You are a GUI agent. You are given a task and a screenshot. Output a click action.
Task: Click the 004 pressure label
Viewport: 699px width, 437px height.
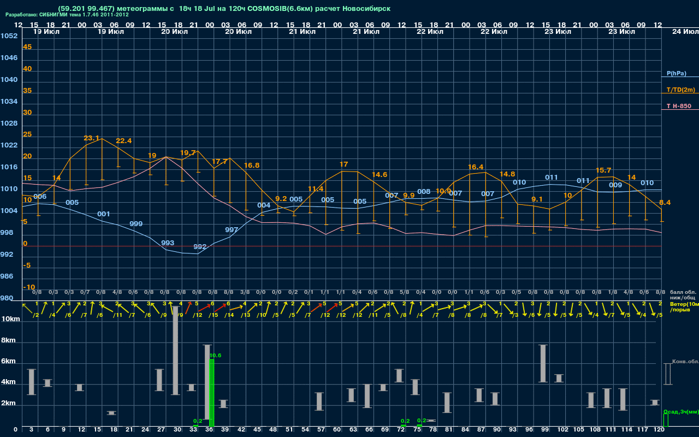(x=264, y=205)
